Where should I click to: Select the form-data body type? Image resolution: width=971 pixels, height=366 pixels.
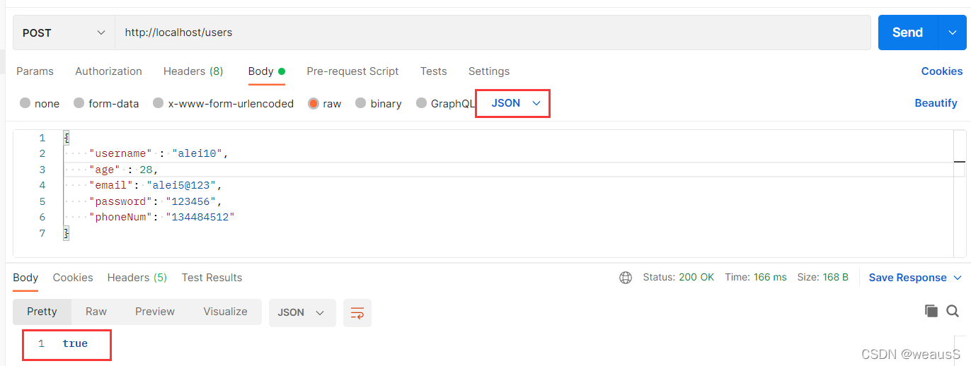tap(105, 103)
